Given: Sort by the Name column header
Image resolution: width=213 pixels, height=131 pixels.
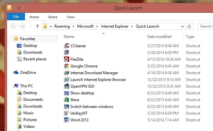Looking at the screenshot, I should pyautogui.click(x=69, y=36).
